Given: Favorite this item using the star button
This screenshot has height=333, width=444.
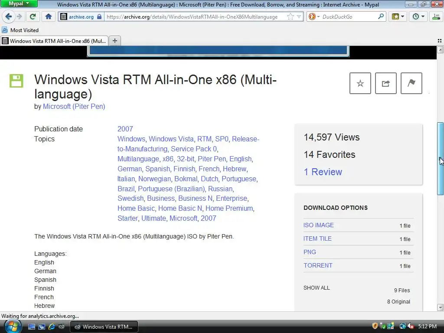Looking at the screenshot, I should tap(360, 83).
